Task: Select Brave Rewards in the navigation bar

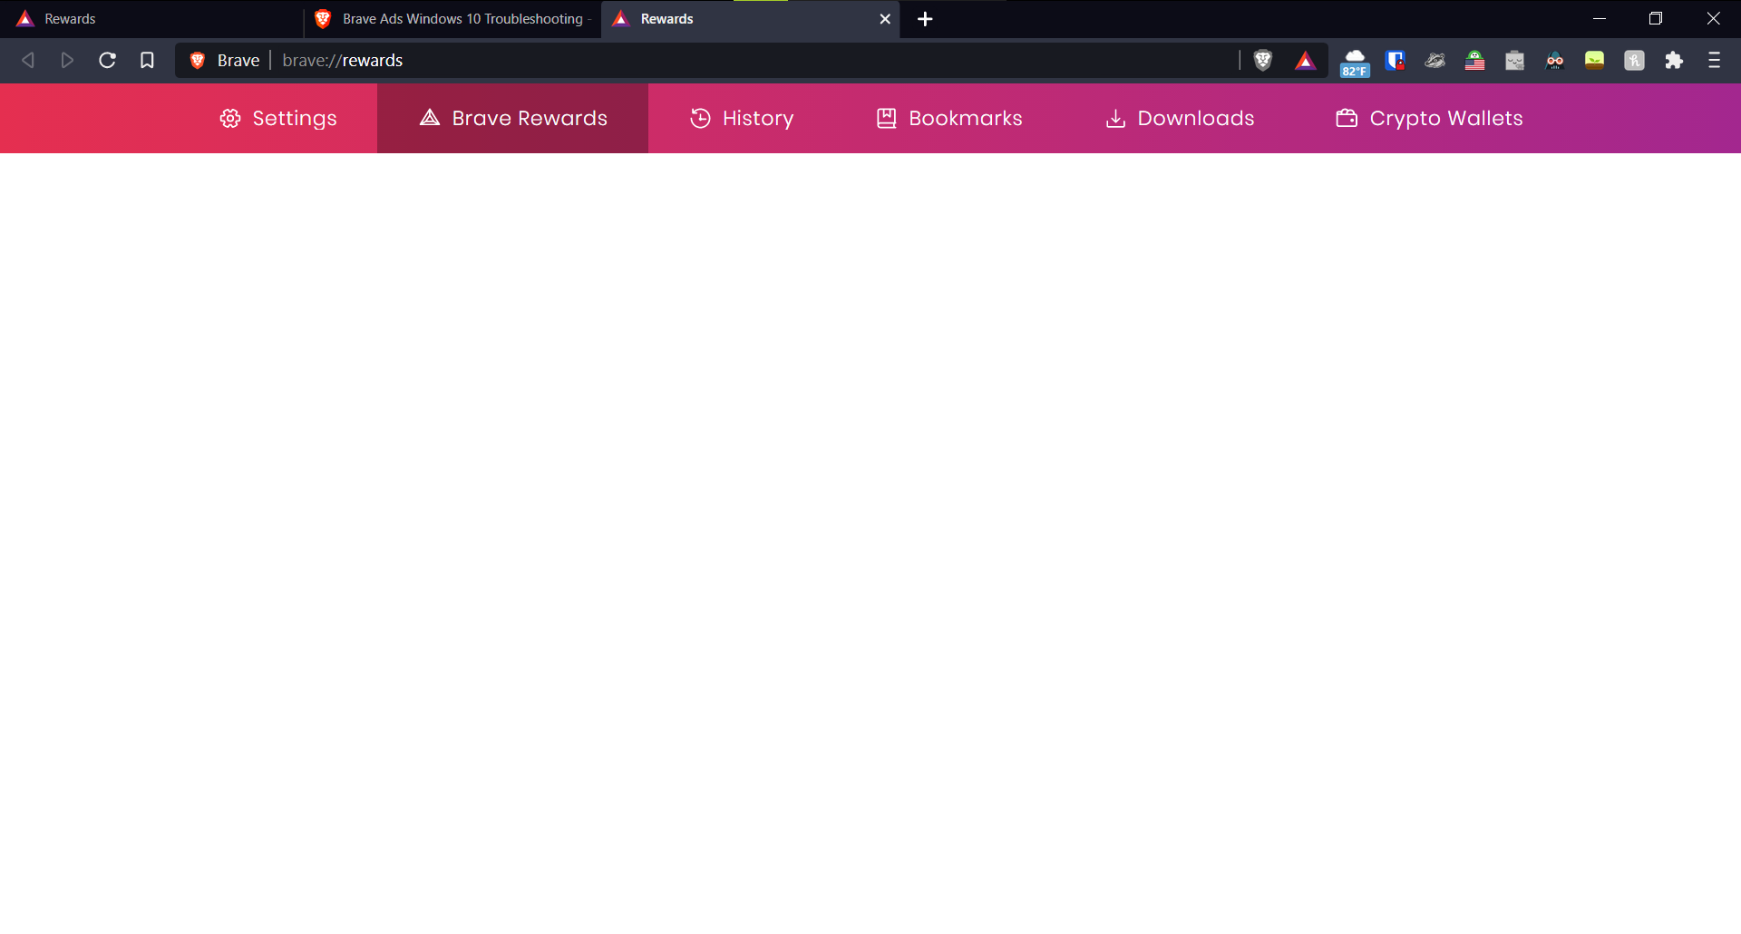Action: click(513, 118)
